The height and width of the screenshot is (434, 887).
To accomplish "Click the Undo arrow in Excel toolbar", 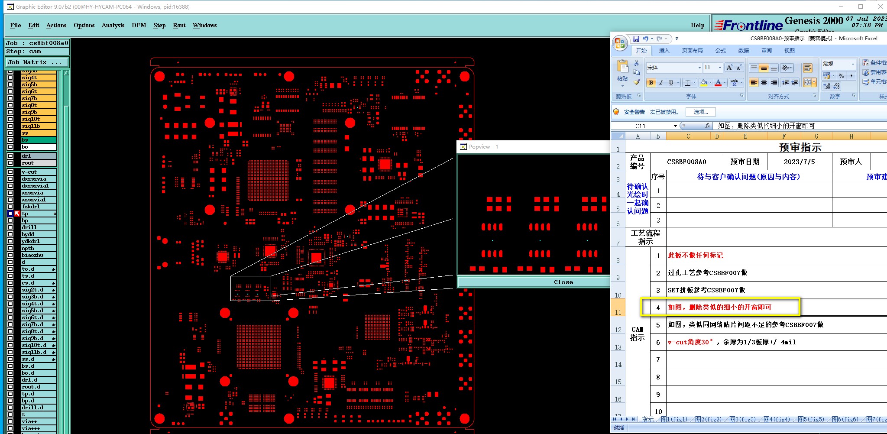I will (645, 39).
